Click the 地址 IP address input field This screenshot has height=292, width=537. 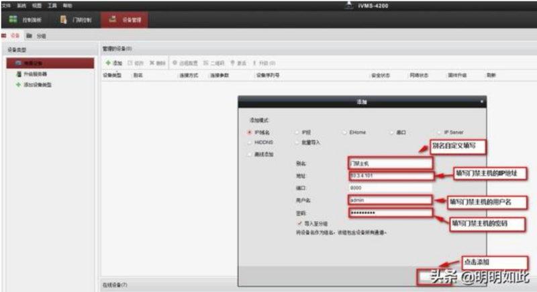click(390, 175)
